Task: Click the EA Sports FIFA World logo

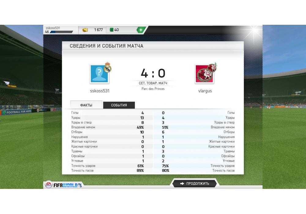Action: [x=63, y=185]
